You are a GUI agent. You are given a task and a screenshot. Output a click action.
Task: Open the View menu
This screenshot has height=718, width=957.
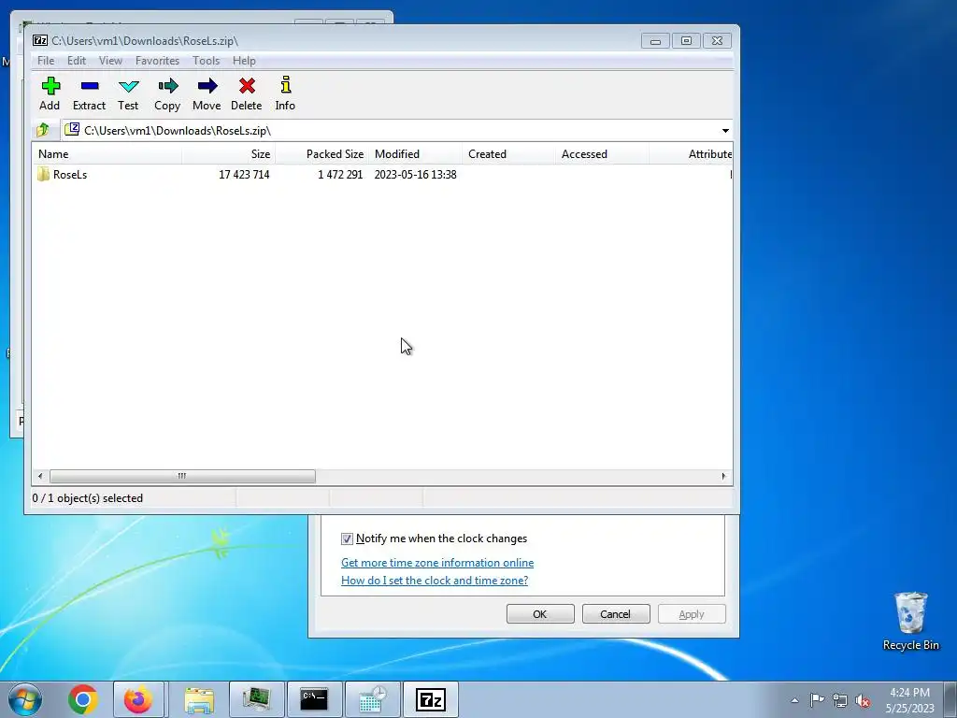tap(110, 61)
